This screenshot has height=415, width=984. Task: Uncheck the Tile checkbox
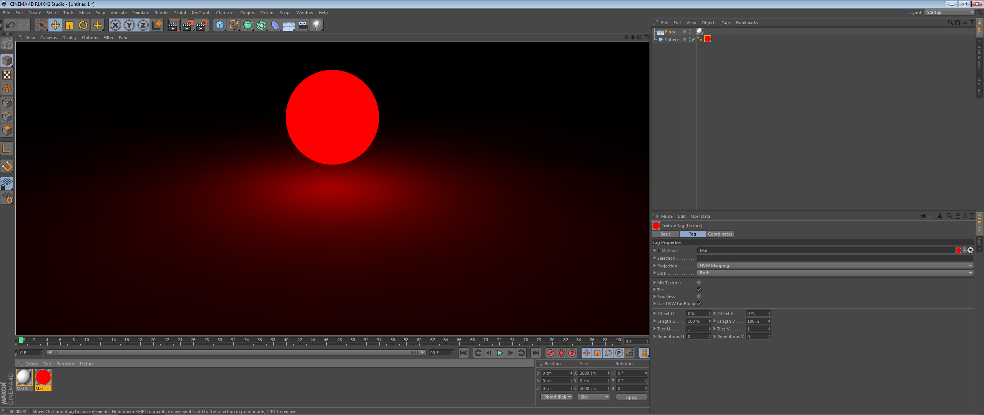(x=699, y=290)
